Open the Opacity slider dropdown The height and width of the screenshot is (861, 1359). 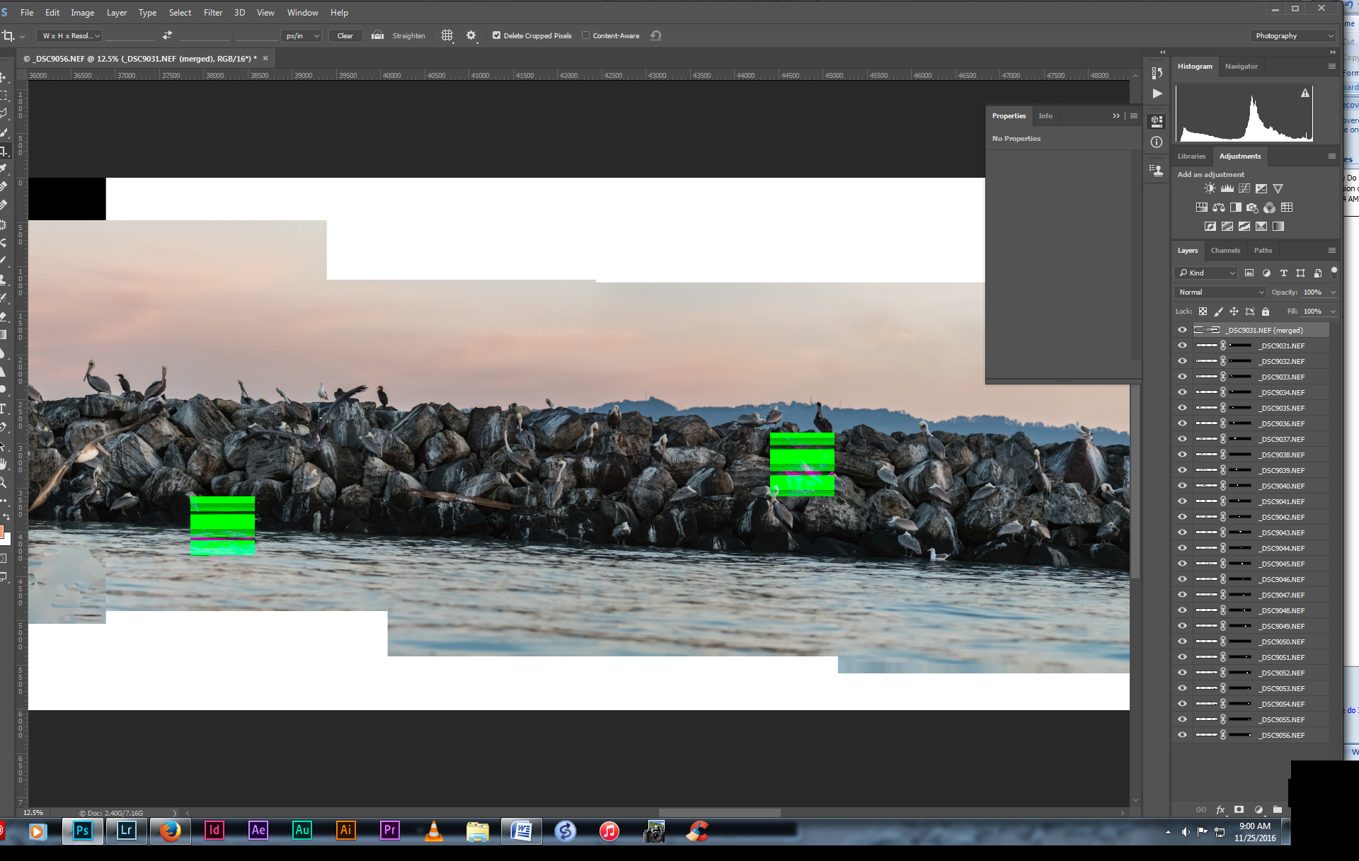click(1333, 292)
